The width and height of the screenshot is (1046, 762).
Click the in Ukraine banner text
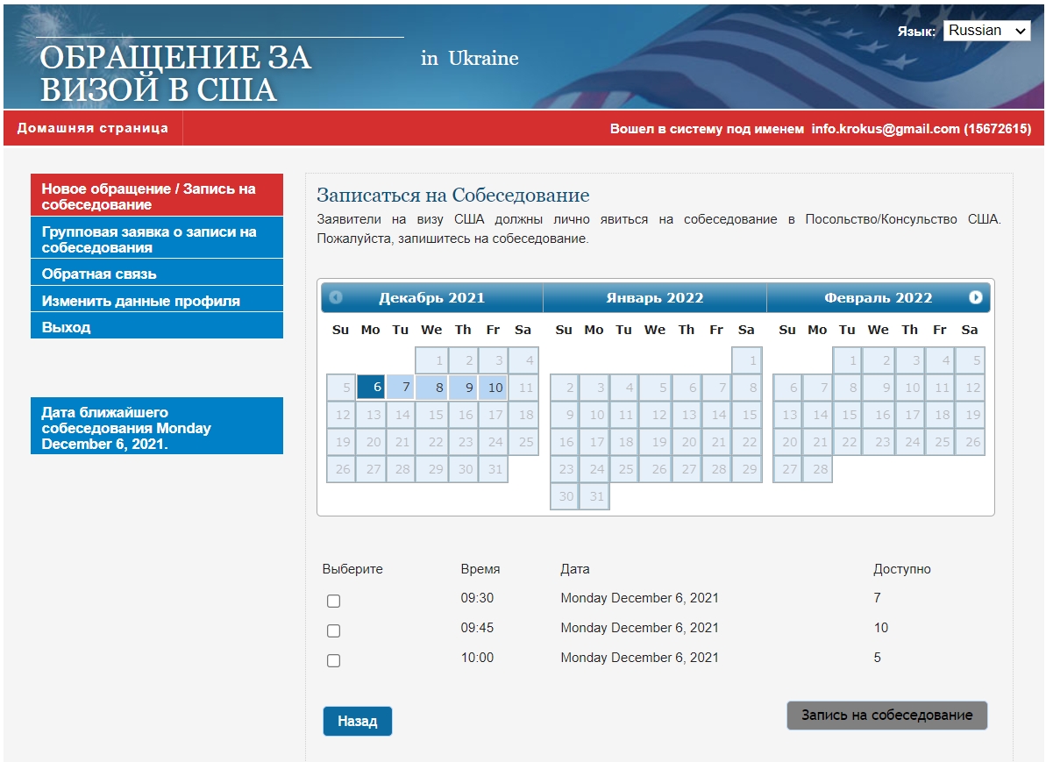click(x=470, y=59)
